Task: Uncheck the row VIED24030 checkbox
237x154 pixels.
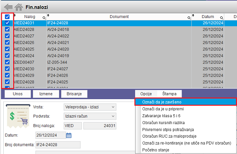Action: pos(7,69)
